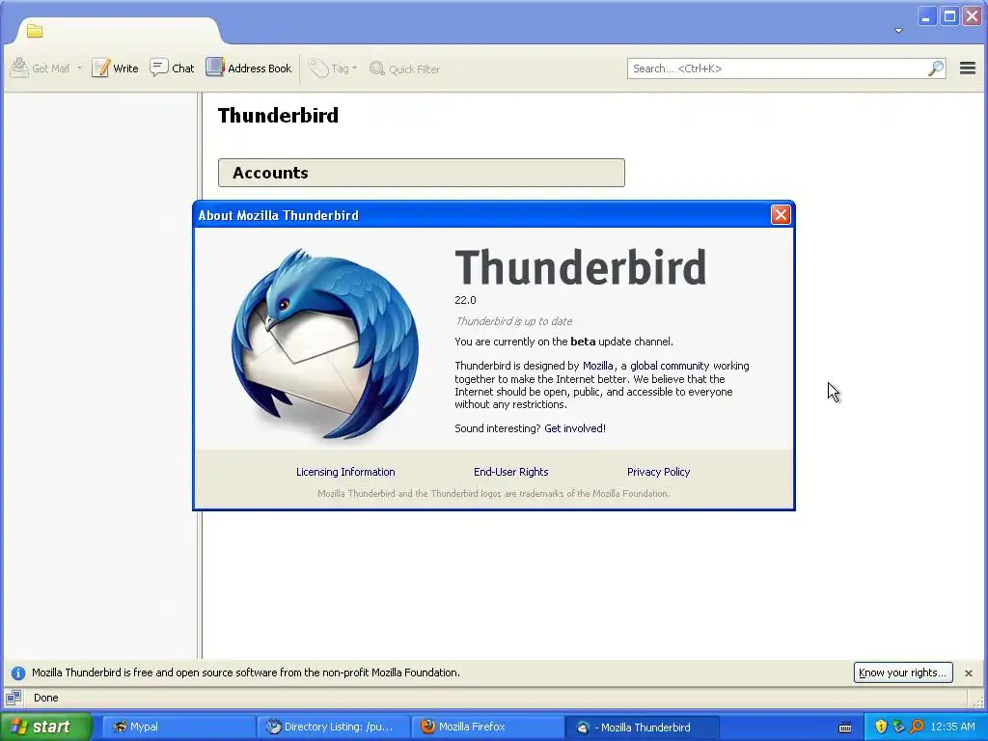
Task: Switch to Mozilla Firefox taskbar button
Action: point(487,727)
